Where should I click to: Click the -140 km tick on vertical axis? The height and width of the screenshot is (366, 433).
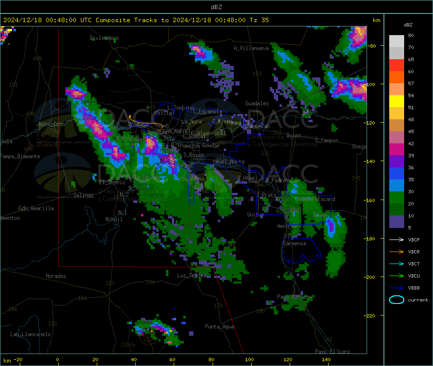pyautogui.click(x=370, y=161)
